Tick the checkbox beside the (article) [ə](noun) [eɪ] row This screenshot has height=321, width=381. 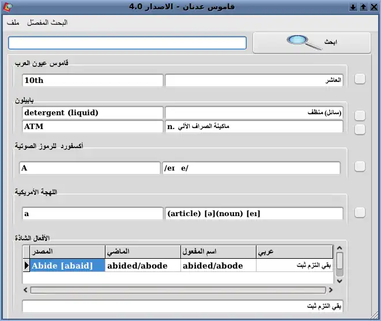click(360, 213)
